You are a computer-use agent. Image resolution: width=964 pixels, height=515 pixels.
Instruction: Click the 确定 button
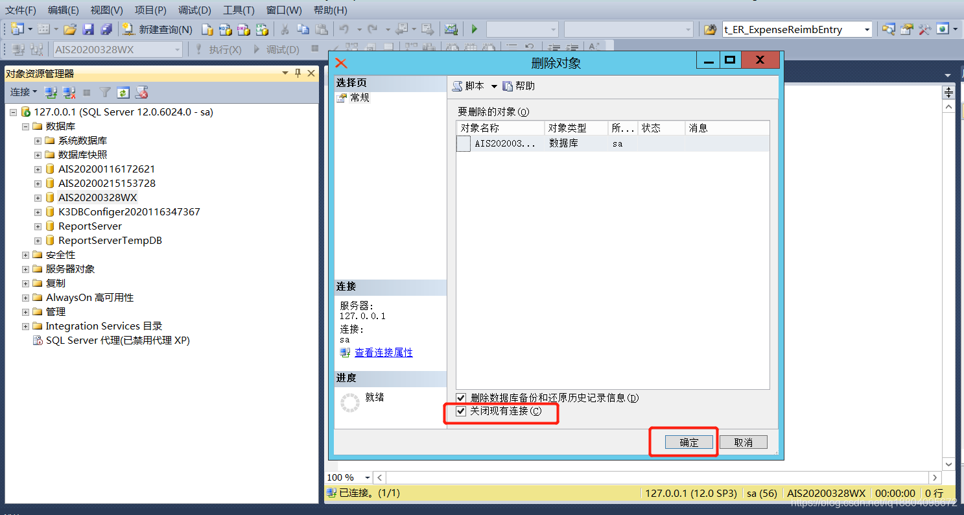tap(689, 442)
